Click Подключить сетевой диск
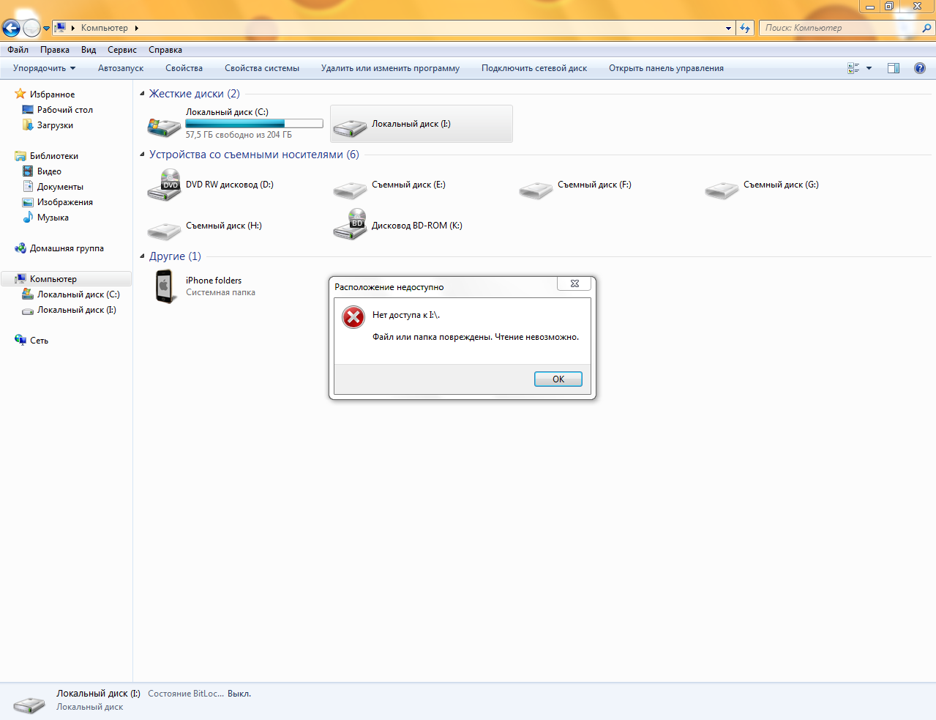Screen dimensions: 936x720 534,68
